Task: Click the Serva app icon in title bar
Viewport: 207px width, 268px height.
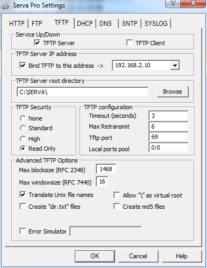Action: click(5, 5)
